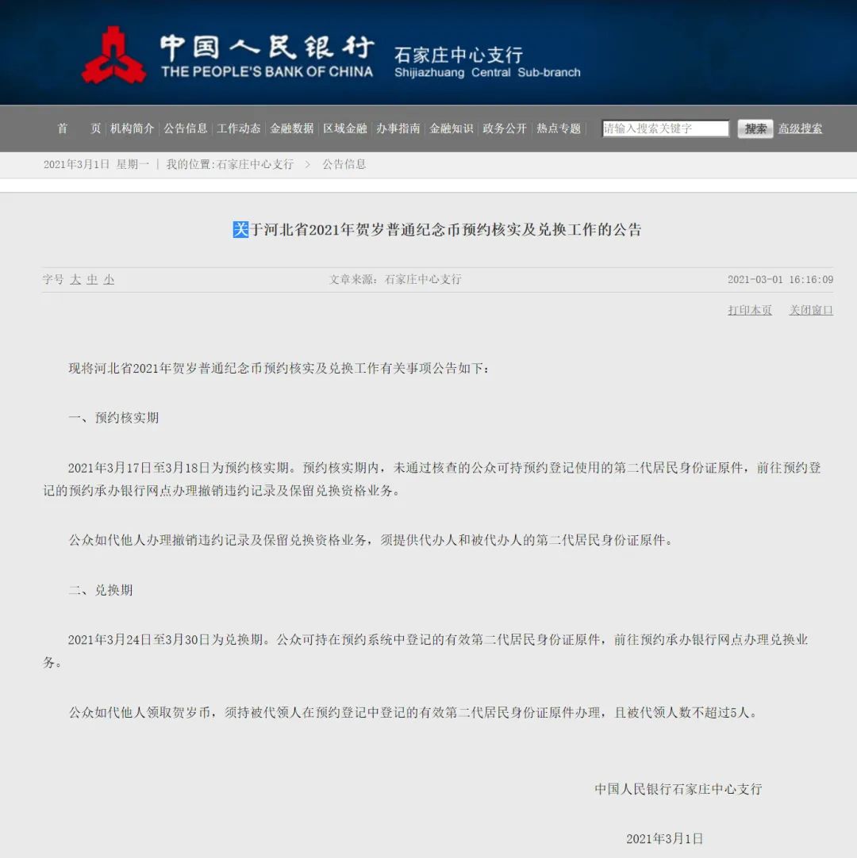857x858 pixels.
Task: Select 金融知识 in the navigation bar
Action: (x=452, y=128)
